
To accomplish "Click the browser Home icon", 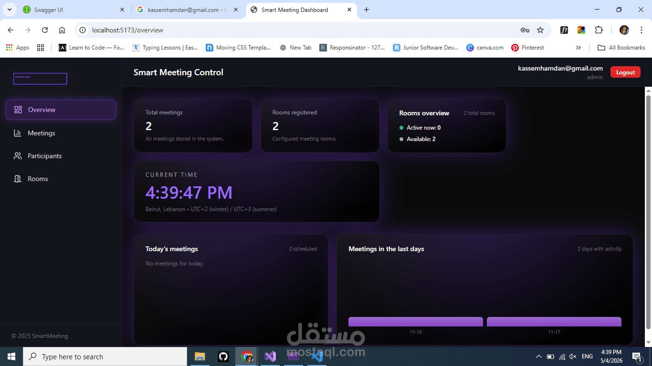I will coord(62,30).
